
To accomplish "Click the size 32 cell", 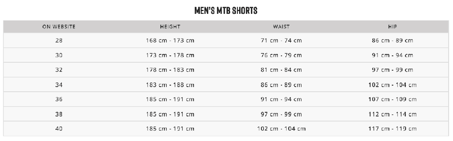I will pos(59,70).
